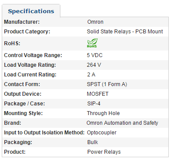Click the Bulk packaging value

click(93, 142)
